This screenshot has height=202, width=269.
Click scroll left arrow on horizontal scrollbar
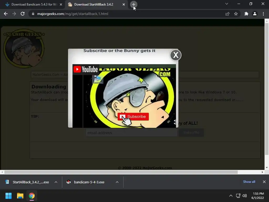[2, 172]
